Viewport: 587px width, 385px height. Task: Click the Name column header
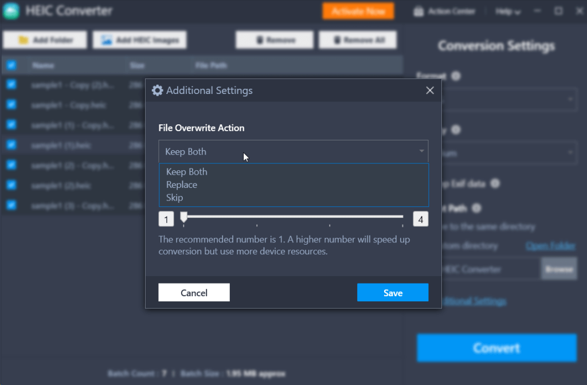point(43,65)
